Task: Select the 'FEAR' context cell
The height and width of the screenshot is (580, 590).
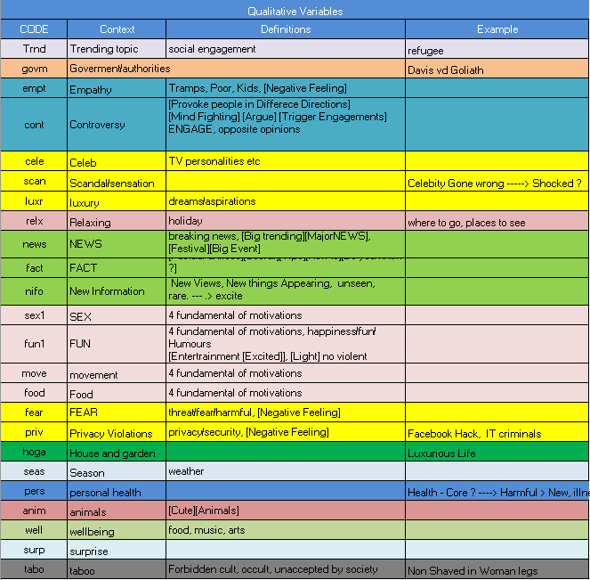Action: pos(117,413)
